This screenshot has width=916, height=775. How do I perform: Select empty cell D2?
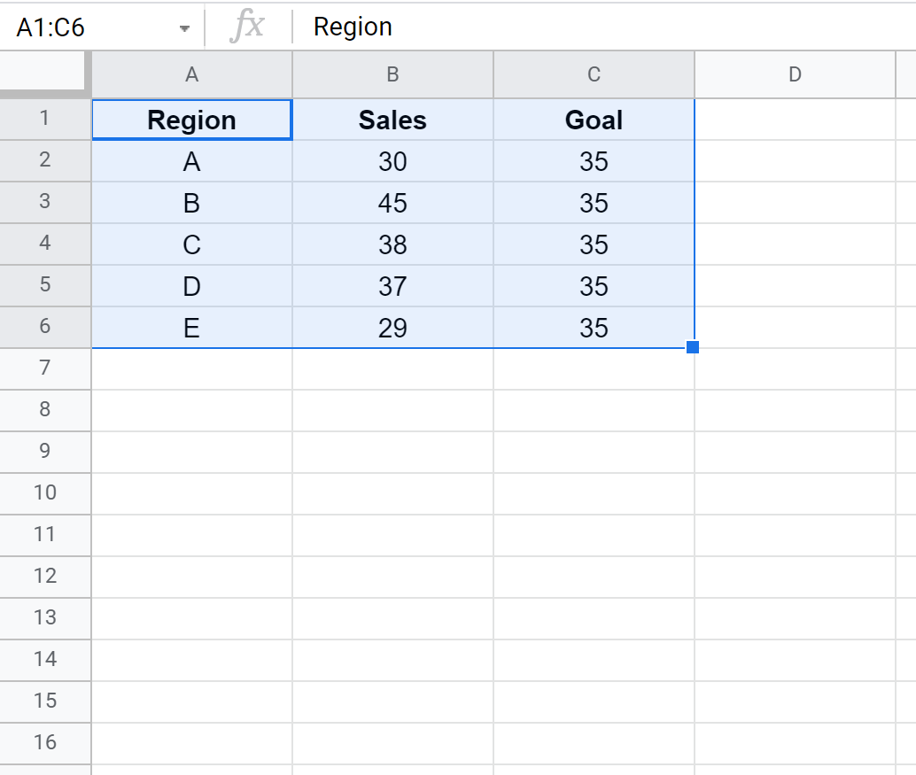[x=795, y=161]
